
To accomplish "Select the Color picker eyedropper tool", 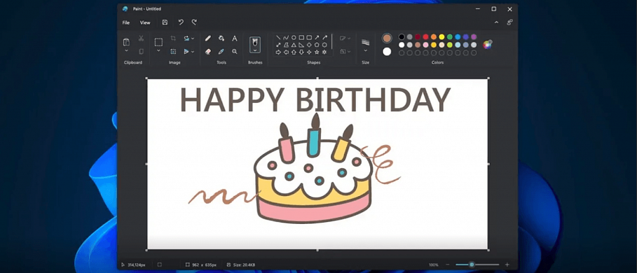I will [221, 51].
